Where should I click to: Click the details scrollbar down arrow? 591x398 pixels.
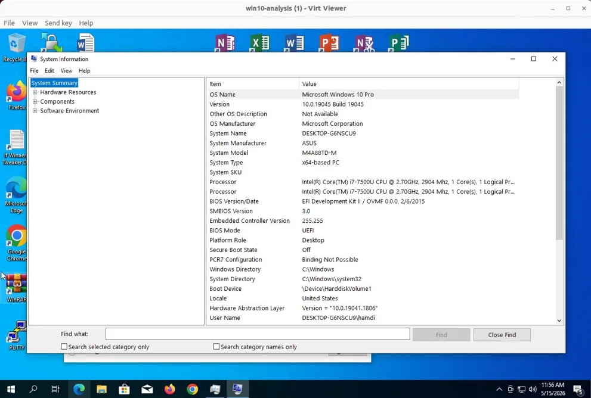point(559,321)
